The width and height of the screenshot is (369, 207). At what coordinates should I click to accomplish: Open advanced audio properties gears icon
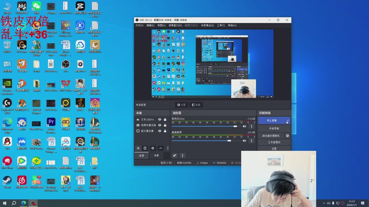point(175,155)
